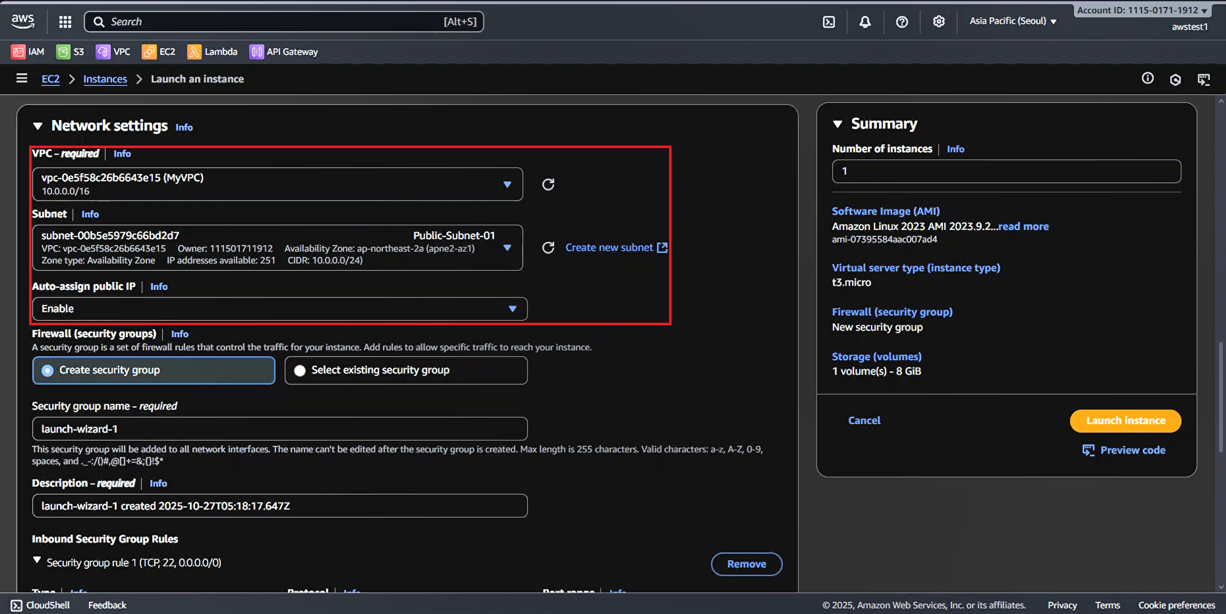Refresh the subnet list

(548, 247)
